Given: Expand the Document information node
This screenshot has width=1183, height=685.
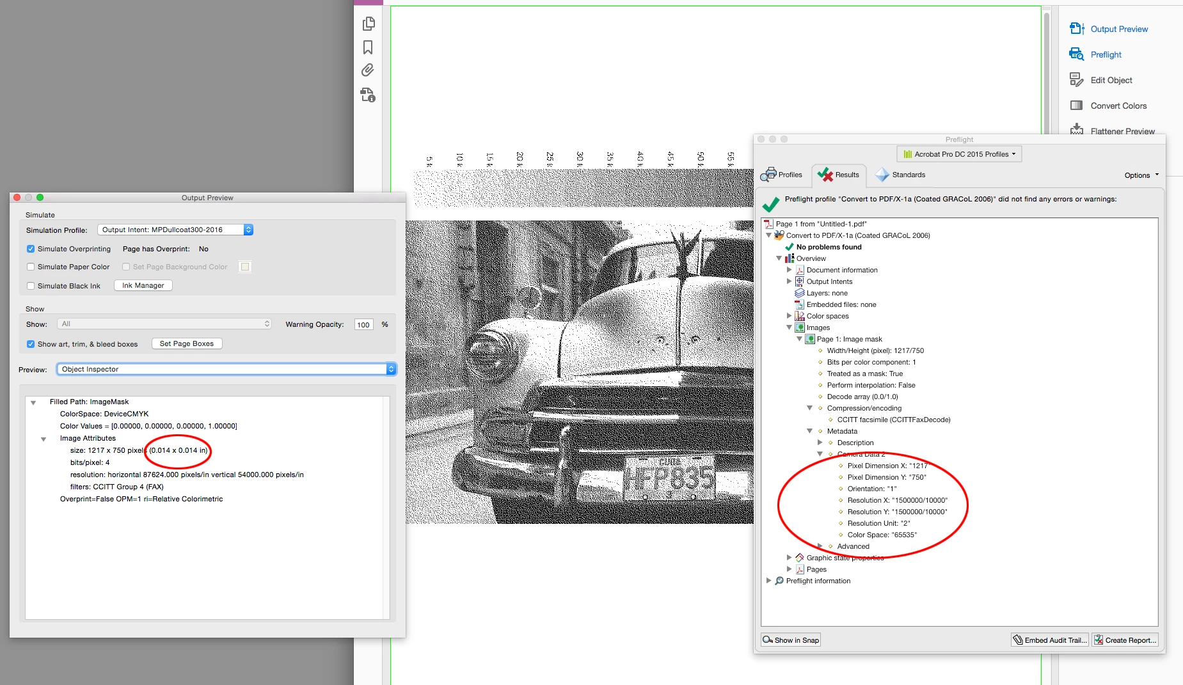Looking at the screenshot, I should coord(789,270).
